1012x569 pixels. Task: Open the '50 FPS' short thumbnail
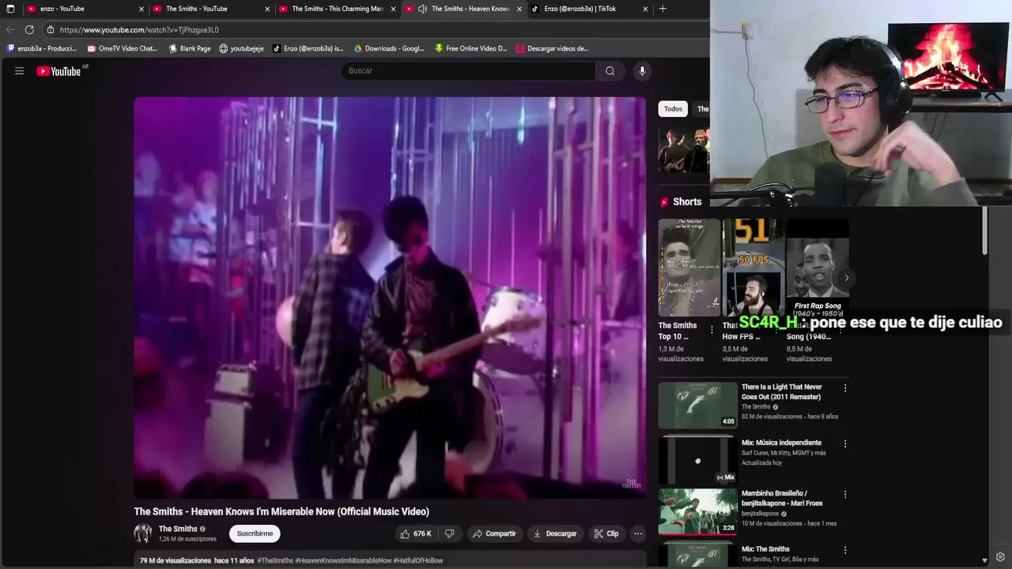coord(753,267)
